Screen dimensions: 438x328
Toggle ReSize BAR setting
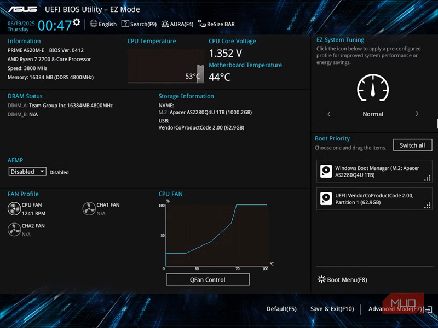click(217, 24)
